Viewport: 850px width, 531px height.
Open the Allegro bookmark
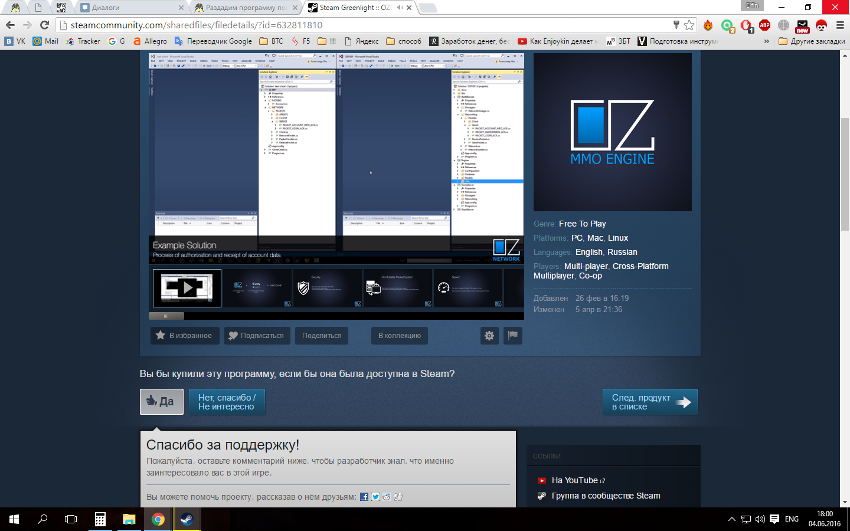click(x=150, y=41)
